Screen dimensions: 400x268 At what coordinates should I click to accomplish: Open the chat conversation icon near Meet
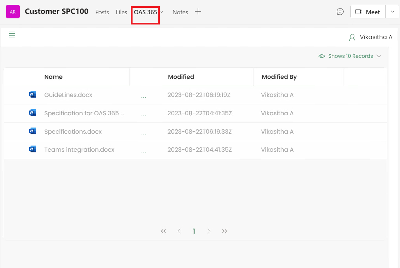[x=340, y=11]
